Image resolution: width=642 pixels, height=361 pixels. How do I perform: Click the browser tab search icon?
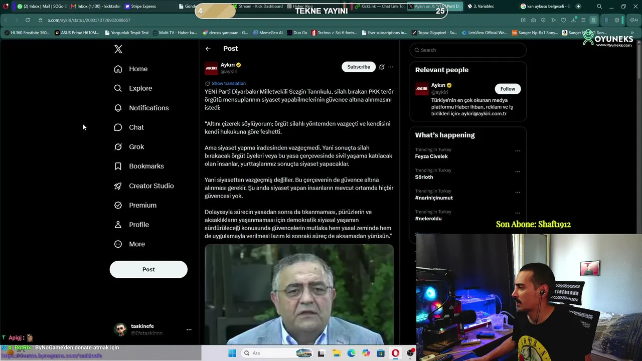point(599,7)
